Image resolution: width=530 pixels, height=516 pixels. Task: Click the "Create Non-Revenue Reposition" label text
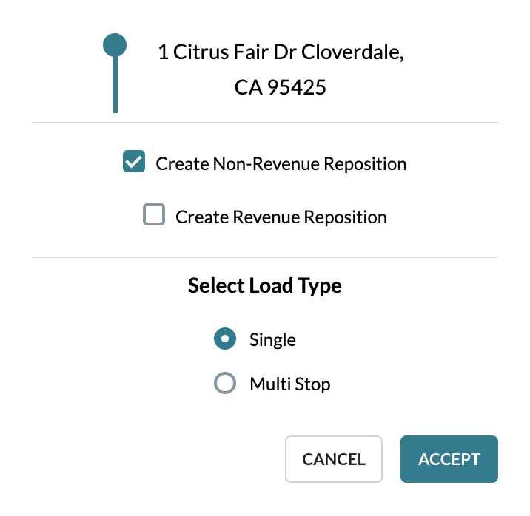(281, 164)
